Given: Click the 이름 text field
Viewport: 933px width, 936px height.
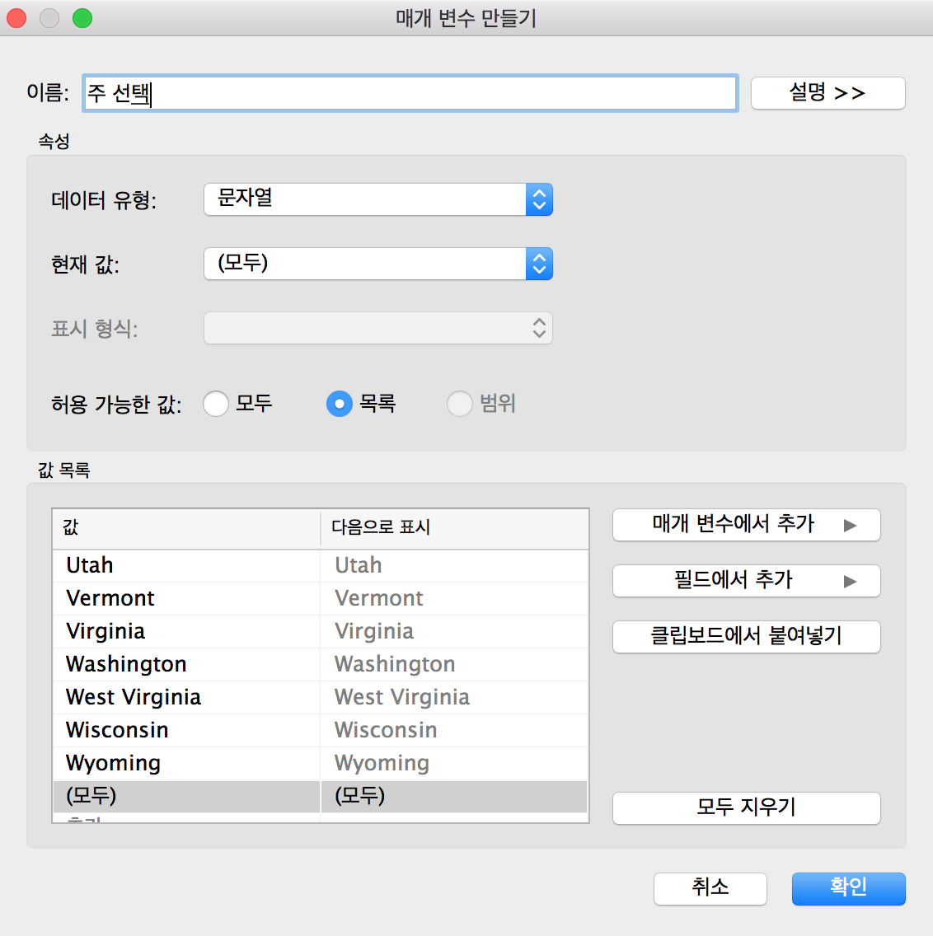Looking at the screenshot, I should pyautogui.click(x=410, y=93).
